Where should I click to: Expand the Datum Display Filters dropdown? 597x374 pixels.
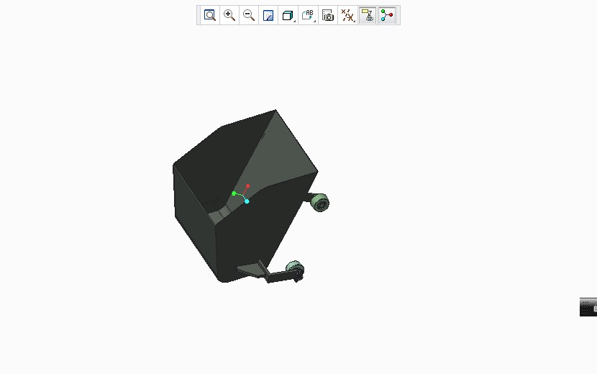(x=347, y=15)
